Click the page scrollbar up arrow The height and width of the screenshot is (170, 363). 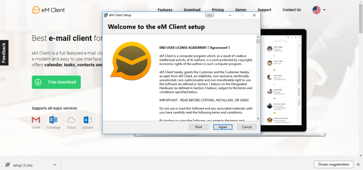(361, 2)
